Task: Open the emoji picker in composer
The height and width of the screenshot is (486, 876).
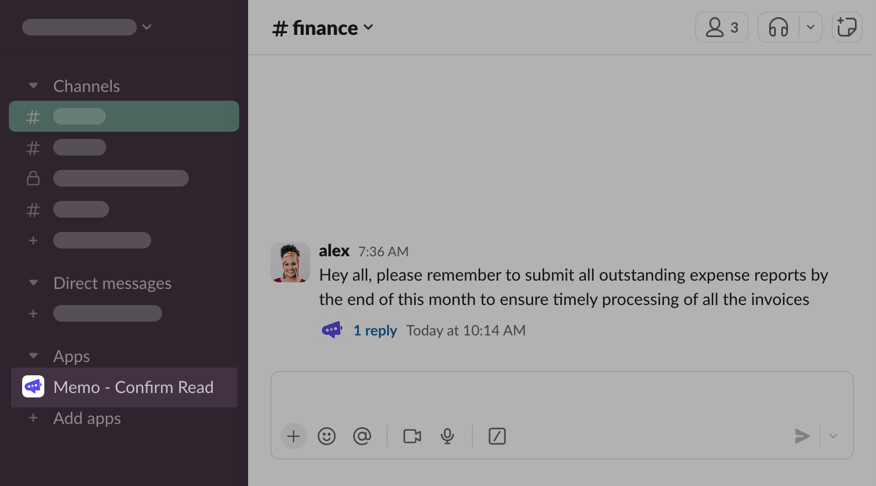Action: [x=327, y=436]
